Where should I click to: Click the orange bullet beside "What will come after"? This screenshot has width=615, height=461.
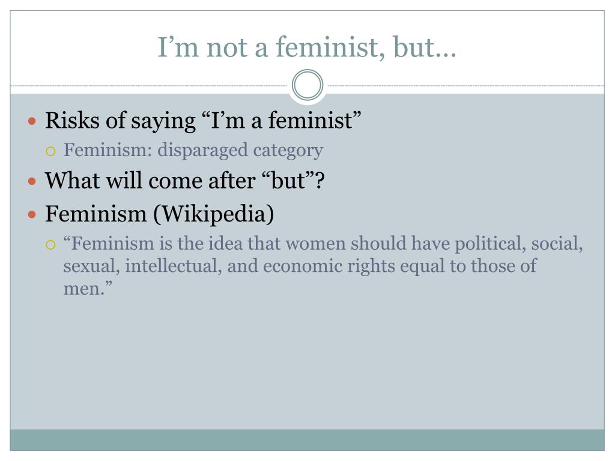(32, 181)
